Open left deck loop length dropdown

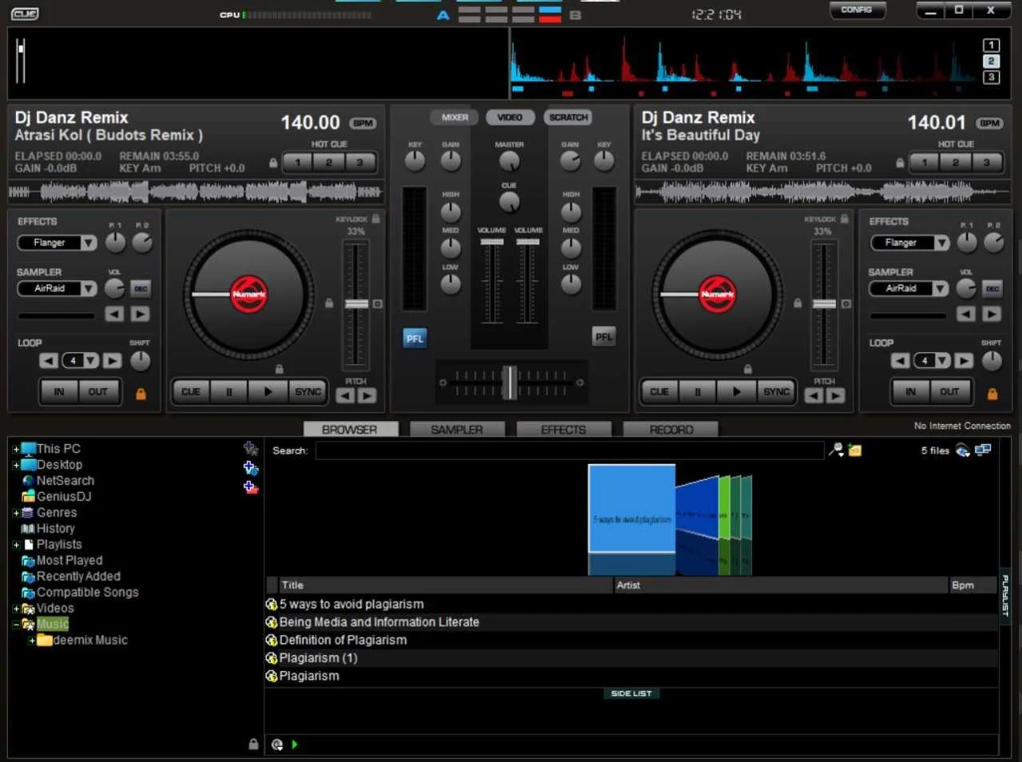[x=91, y=361]
